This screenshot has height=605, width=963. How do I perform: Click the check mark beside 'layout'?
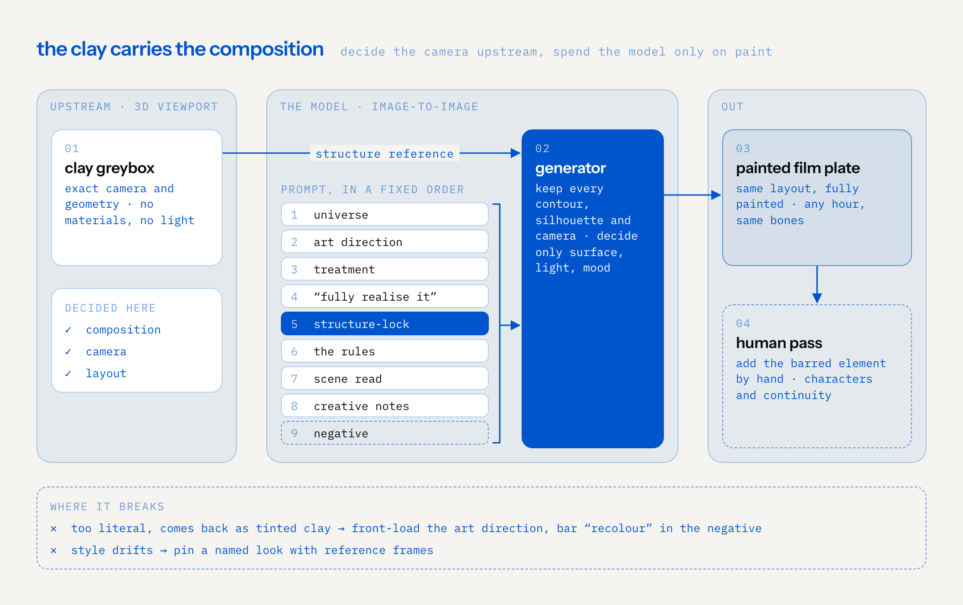68,374
